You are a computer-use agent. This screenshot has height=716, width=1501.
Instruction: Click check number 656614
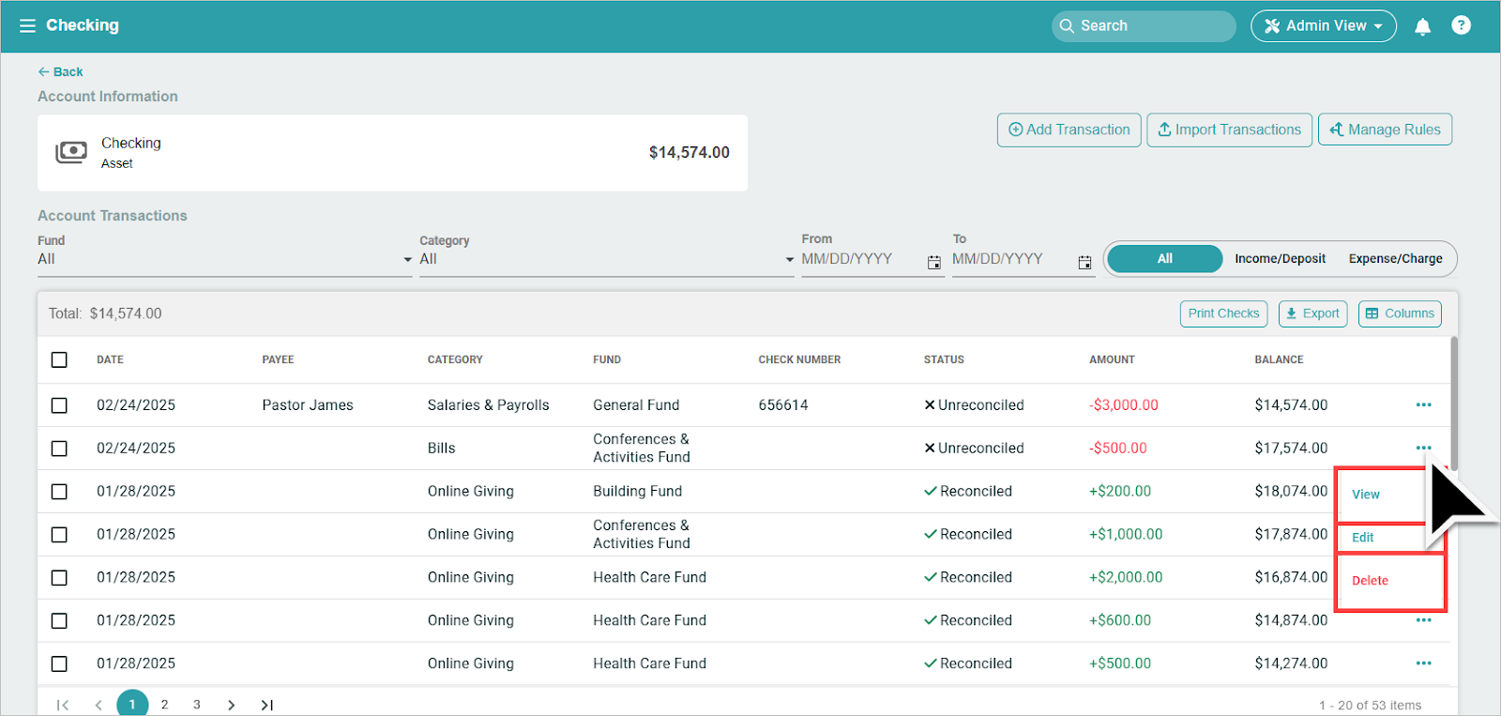coord(783,405)
